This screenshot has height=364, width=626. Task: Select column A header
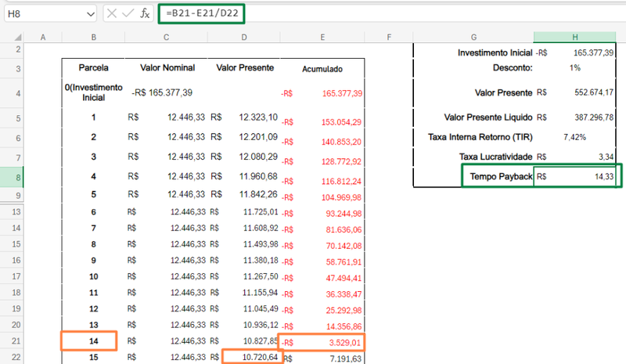click(43, 37)
